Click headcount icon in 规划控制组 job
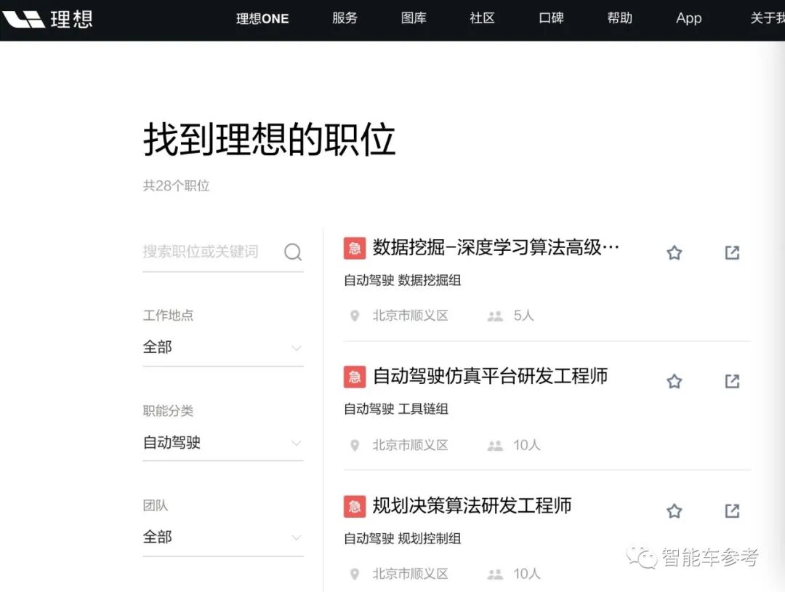785x592 pixels. [x=495, y=574]
